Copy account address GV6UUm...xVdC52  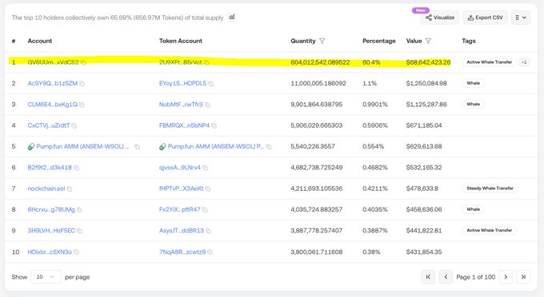(x=83, y=62)
